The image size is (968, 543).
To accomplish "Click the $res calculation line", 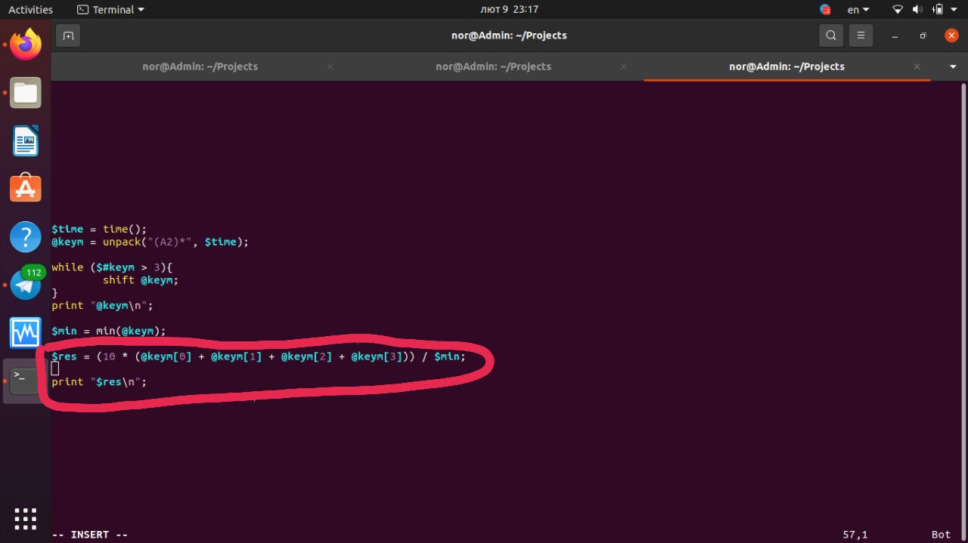I will point(259,356).
